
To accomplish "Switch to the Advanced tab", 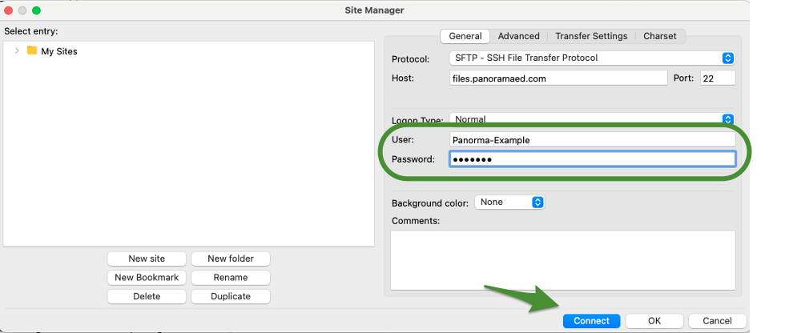I will 518,36.
